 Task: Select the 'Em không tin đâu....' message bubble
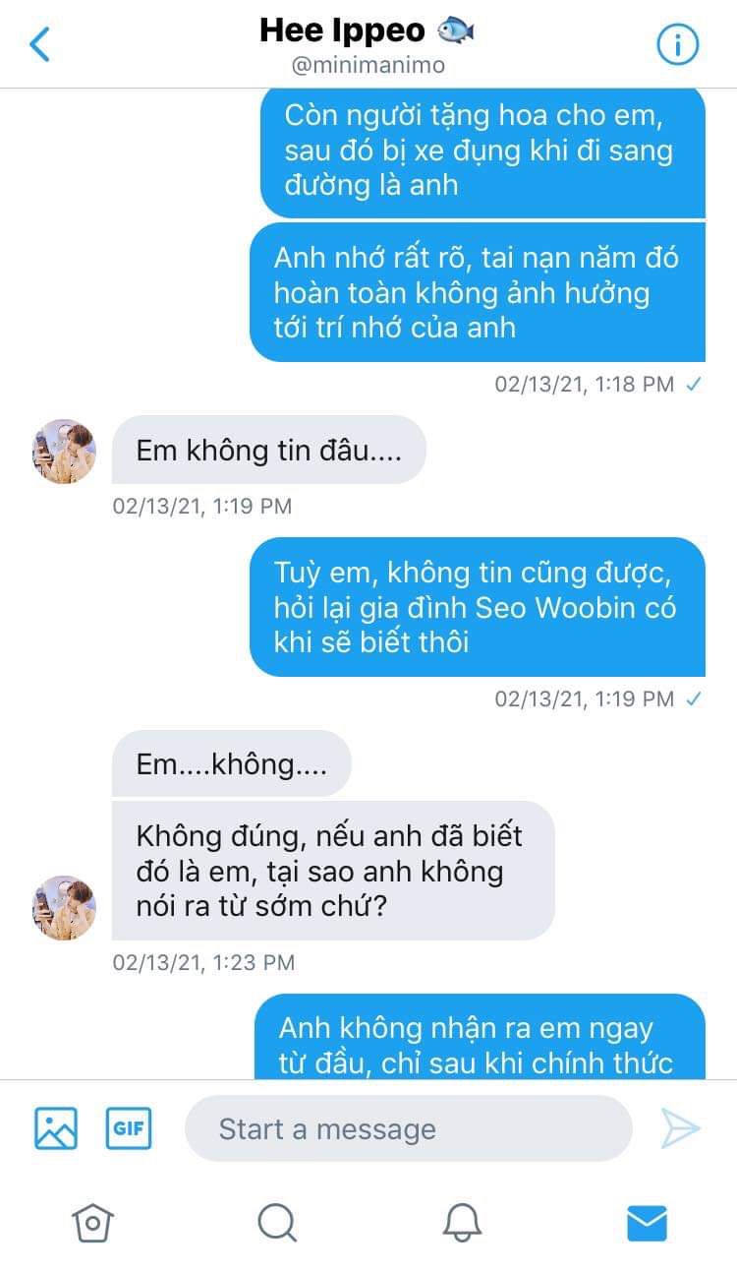[268, 450]
